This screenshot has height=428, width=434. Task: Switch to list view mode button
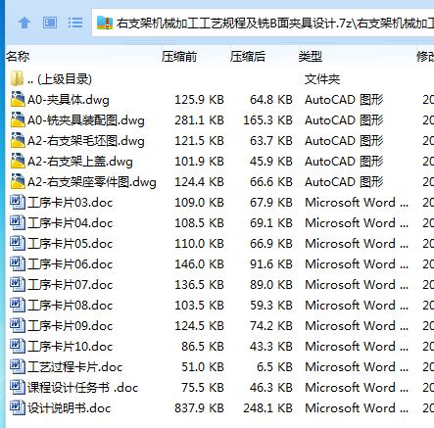pyautogui.click(x=75, y=23)
